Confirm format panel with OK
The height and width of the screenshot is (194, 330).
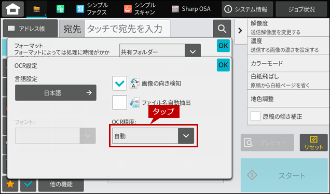tap(223, 46)
